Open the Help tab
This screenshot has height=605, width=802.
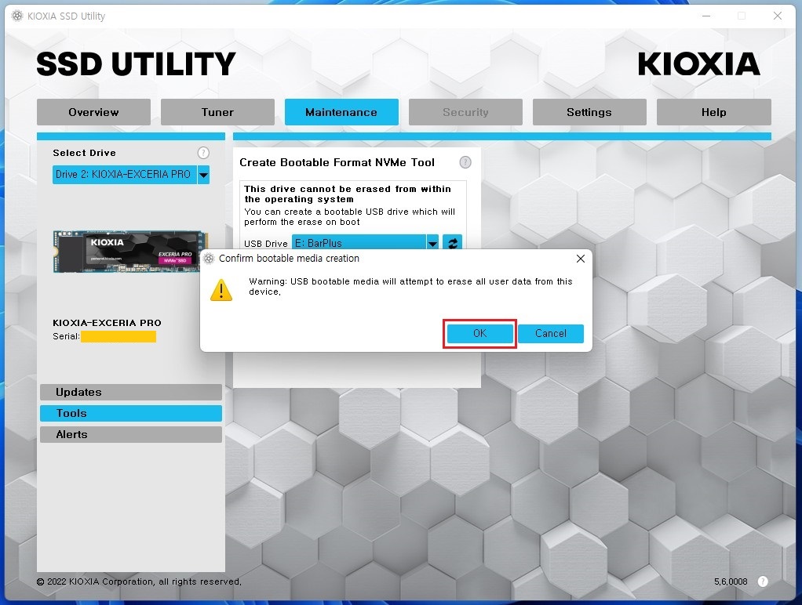[x=713, y=112]
